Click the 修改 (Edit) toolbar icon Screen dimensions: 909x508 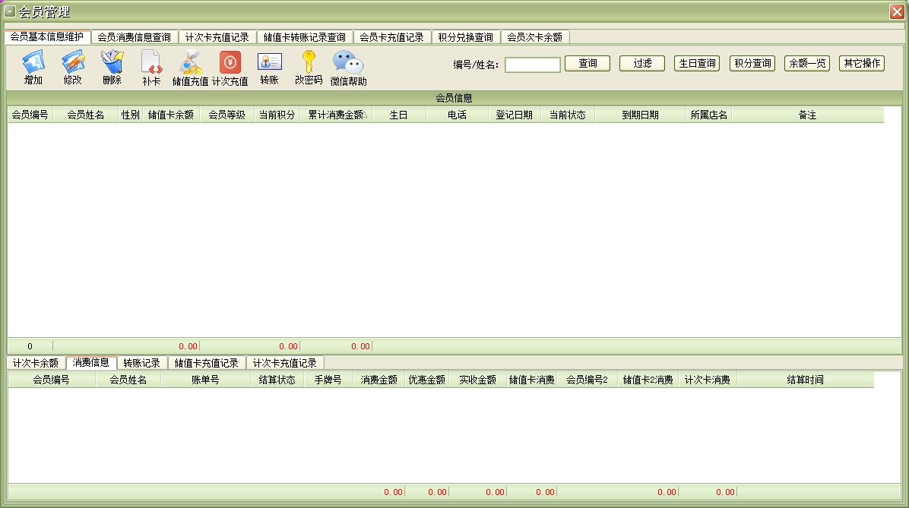coord(72,62)
